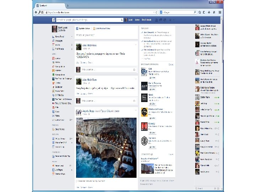Open notifications globe icon

(165, 20)
